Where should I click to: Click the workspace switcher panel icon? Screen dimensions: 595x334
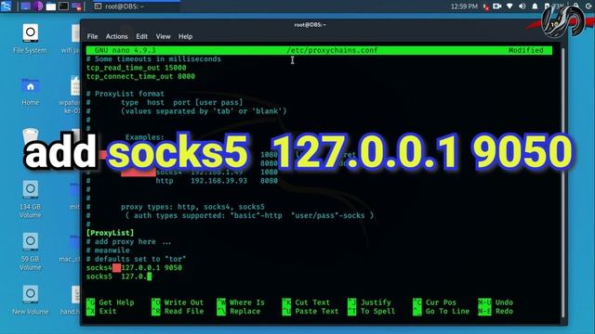(x=76, y=6)
